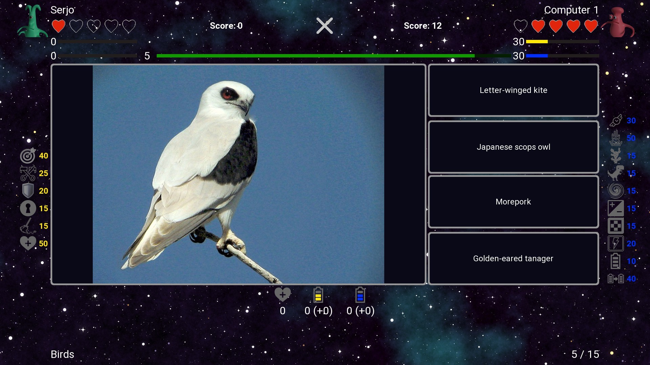Select the target bullseye power-up
This screenshot has width=650, height=365.
[x=28, y=156]
